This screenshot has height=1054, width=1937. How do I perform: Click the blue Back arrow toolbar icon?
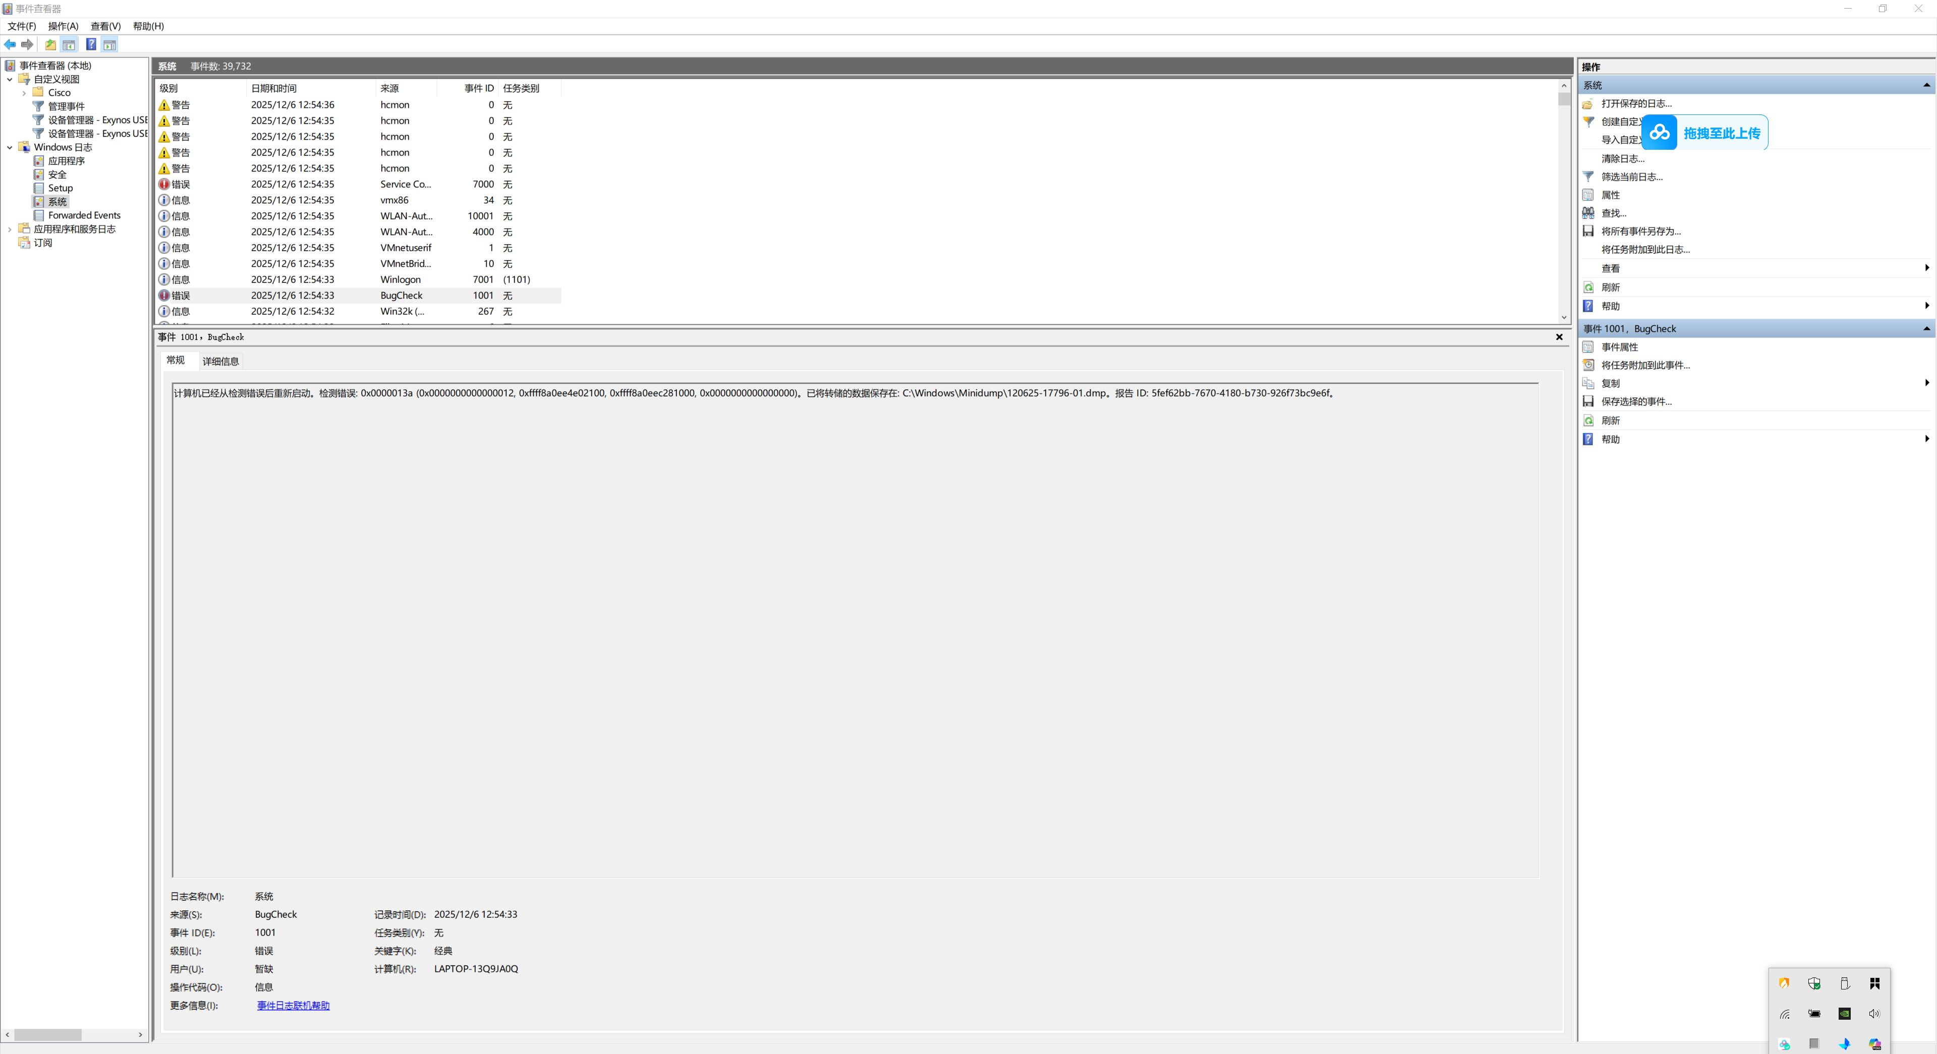10,44
